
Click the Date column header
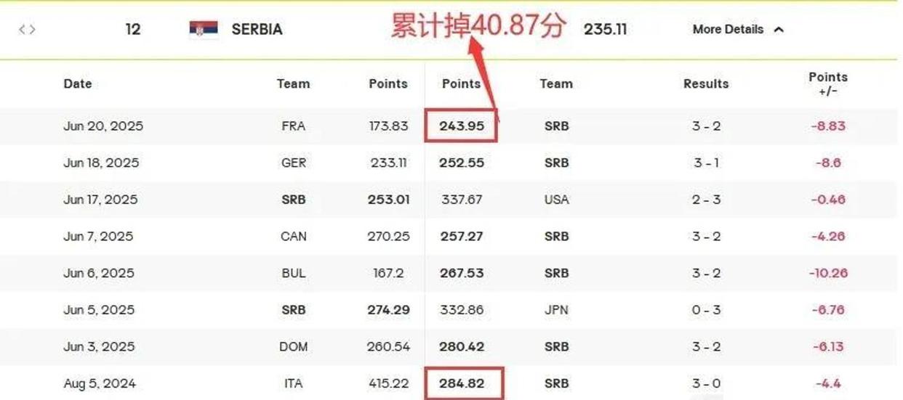(x=78, y=83)
